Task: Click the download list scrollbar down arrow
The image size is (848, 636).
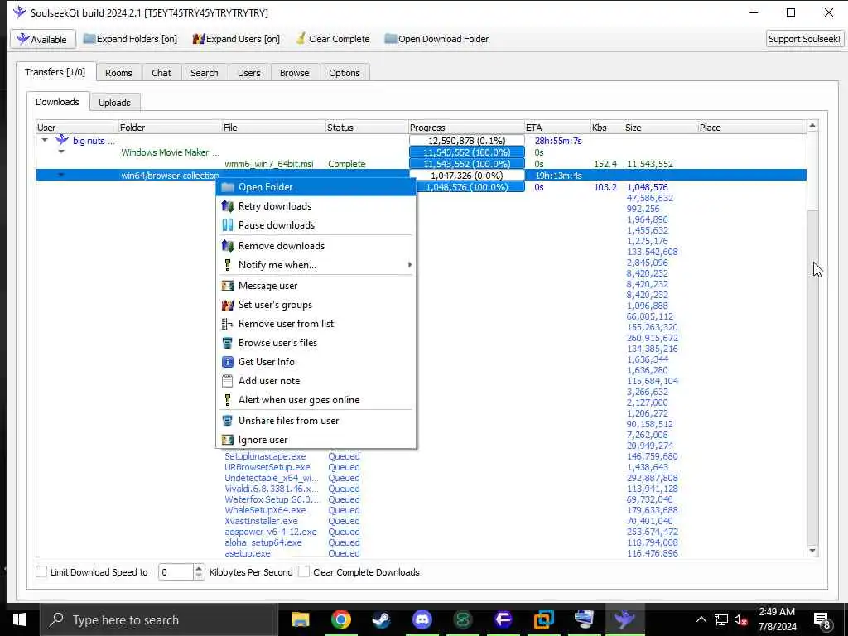Action: click(x=812, y=551)
